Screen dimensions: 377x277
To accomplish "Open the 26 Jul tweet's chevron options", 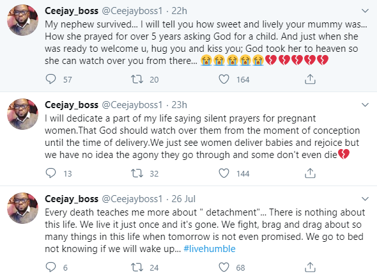I will point(365,199).
